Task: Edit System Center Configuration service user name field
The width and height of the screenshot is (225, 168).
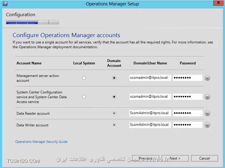Action: tap(150, 97)
